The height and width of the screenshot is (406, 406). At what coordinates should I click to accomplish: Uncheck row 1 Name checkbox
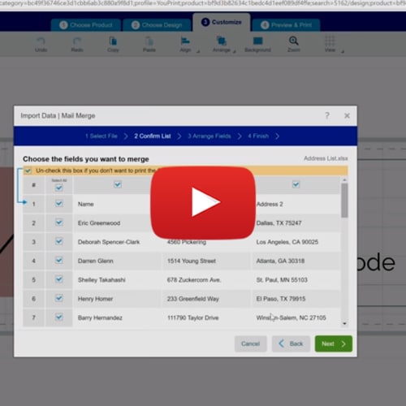(x=58, y=203)
